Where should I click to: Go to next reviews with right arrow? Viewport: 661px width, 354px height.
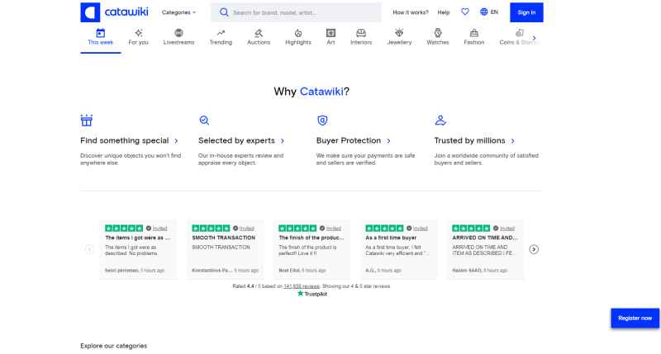(534, 249)
